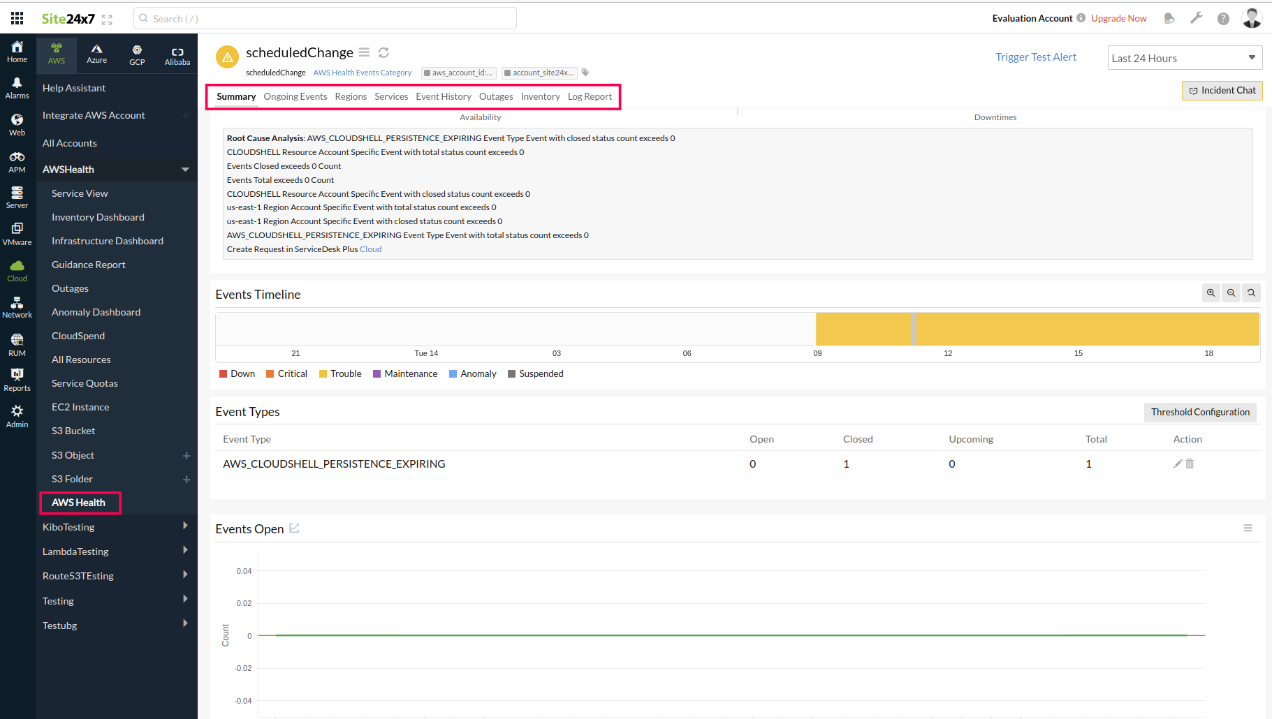The height and width of the screenshot is (719, 1272).
Task: Click the Trigger Test Alert link
Action: [1036, 57]
